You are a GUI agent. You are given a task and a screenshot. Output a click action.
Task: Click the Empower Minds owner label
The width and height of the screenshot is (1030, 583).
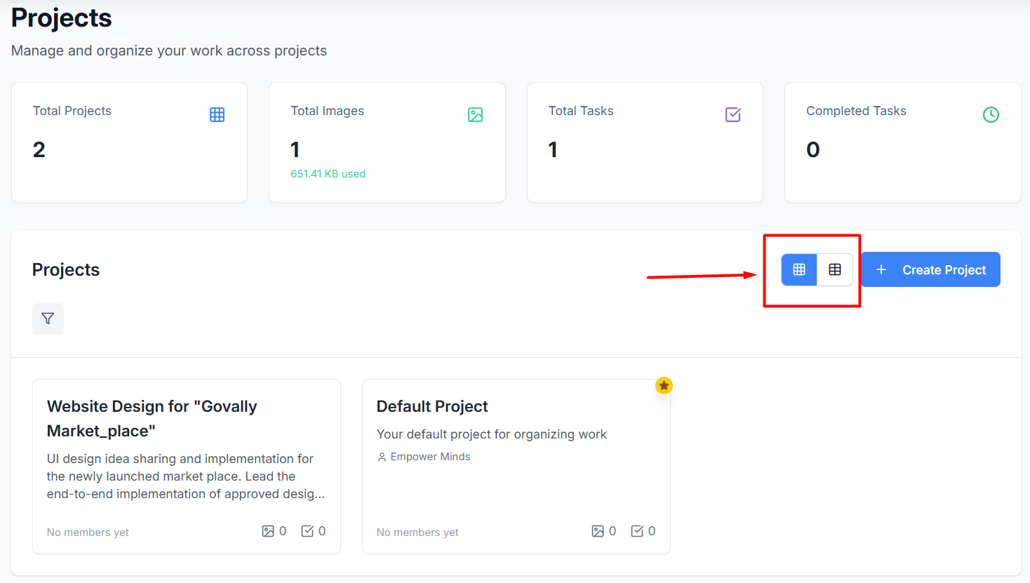point(429,457)
